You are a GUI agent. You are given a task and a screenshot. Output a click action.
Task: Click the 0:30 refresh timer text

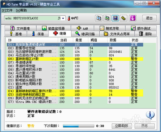click(100, 126)
